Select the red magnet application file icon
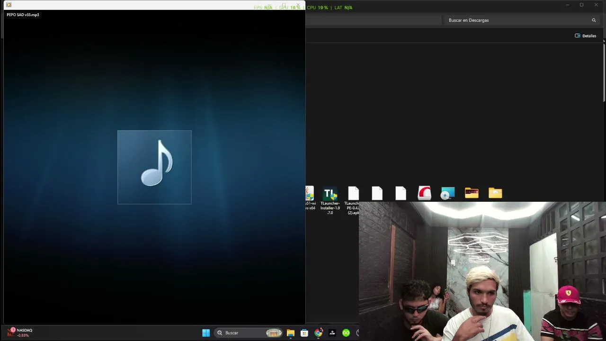Screen dimensions: 606x341 424,193
